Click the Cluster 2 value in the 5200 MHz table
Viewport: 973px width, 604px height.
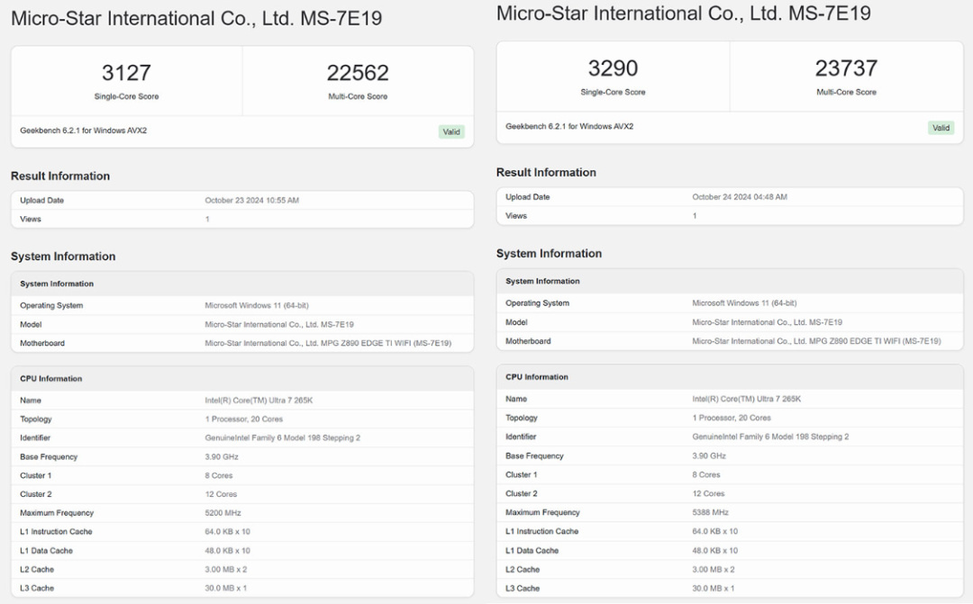[x=221, y=494]
